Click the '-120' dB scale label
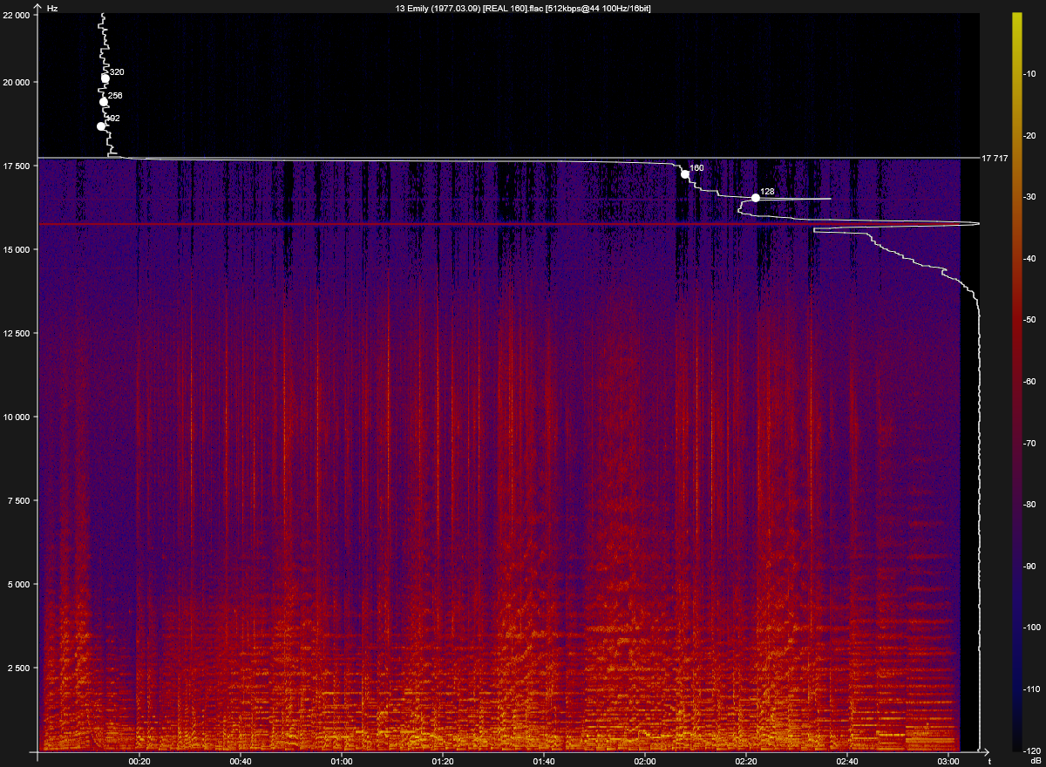 coord(1030,750)
